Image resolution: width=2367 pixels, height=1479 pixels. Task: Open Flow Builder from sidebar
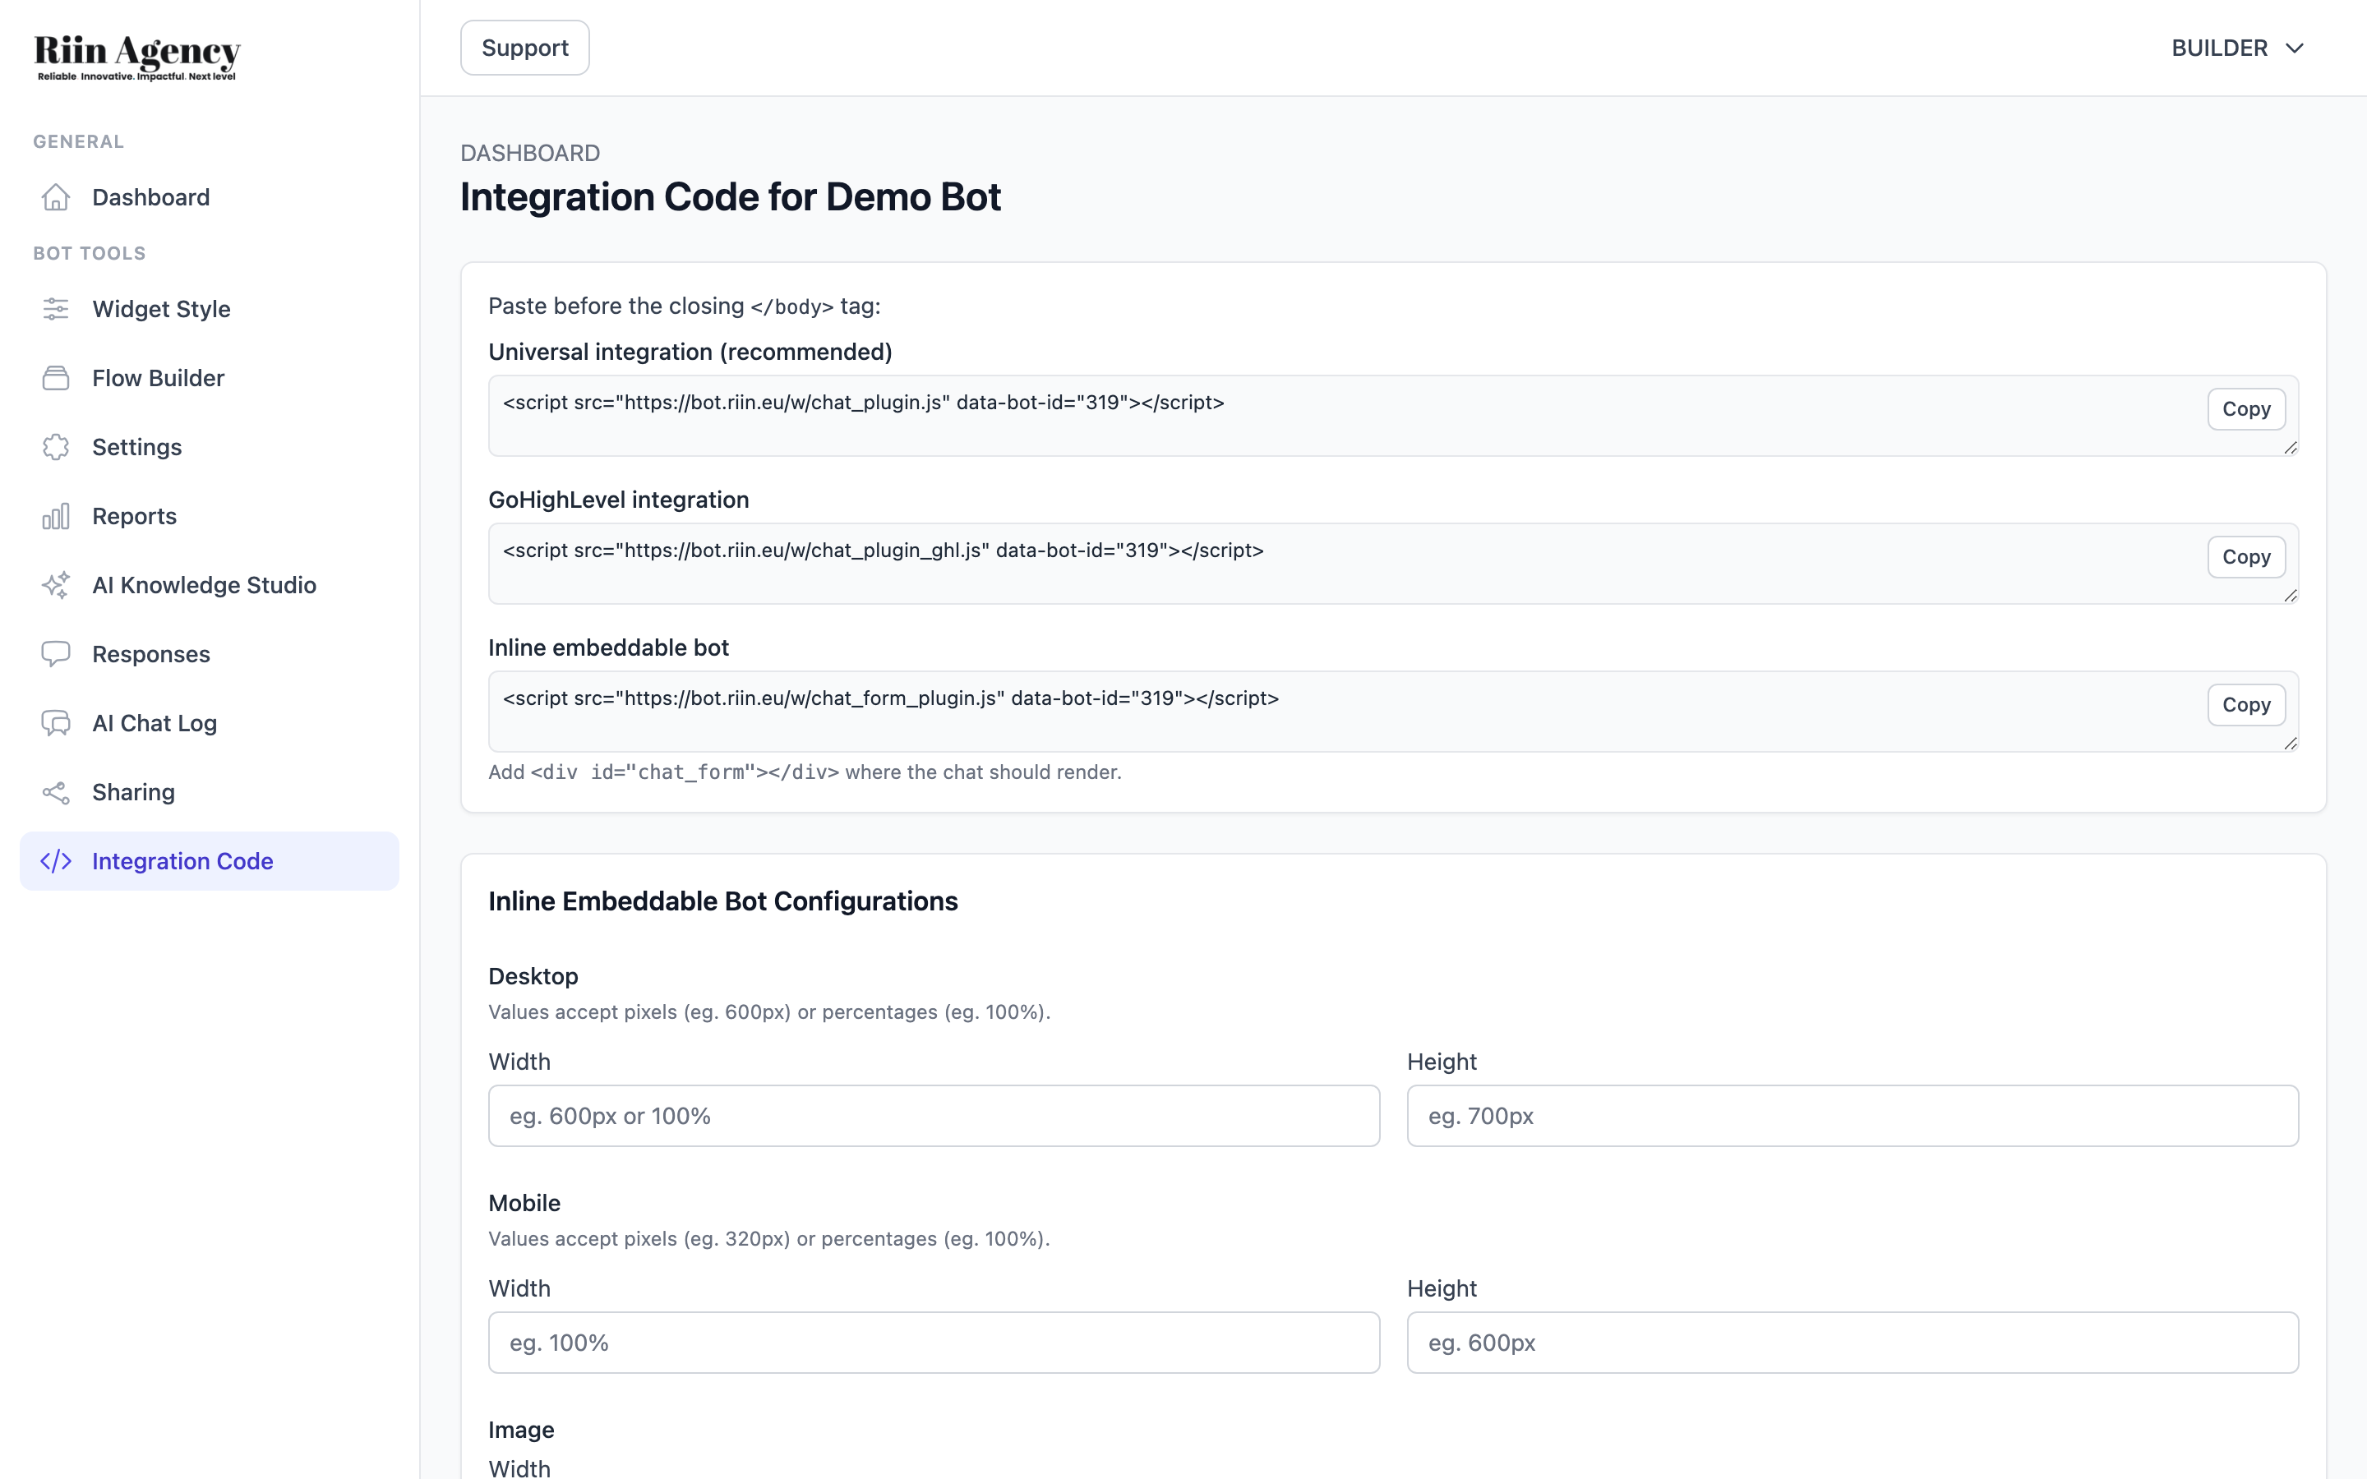(x=210, y=379)
